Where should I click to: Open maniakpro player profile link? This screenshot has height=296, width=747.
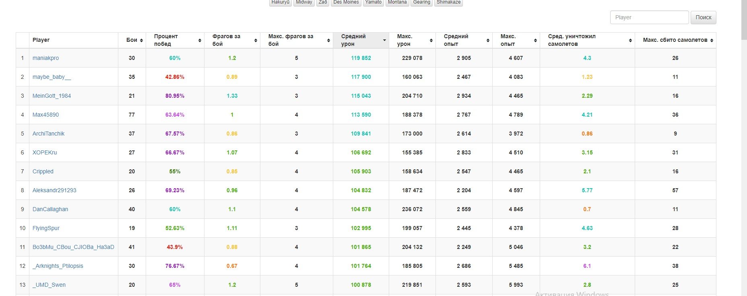click(x=45, y=58)
